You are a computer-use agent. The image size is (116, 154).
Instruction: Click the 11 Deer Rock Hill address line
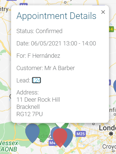click(38, 100)
